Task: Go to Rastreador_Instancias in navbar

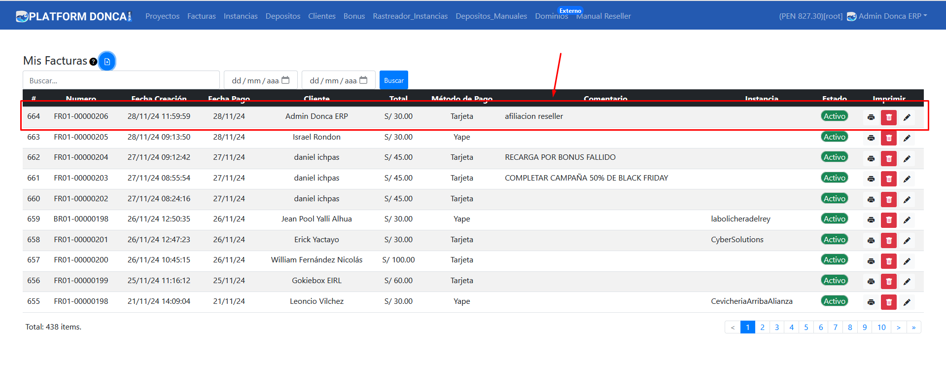Action: click(410, 16)
